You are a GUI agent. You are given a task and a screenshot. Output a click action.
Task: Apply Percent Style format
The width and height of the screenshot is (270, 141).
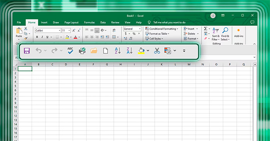click(x=134, y=34)
